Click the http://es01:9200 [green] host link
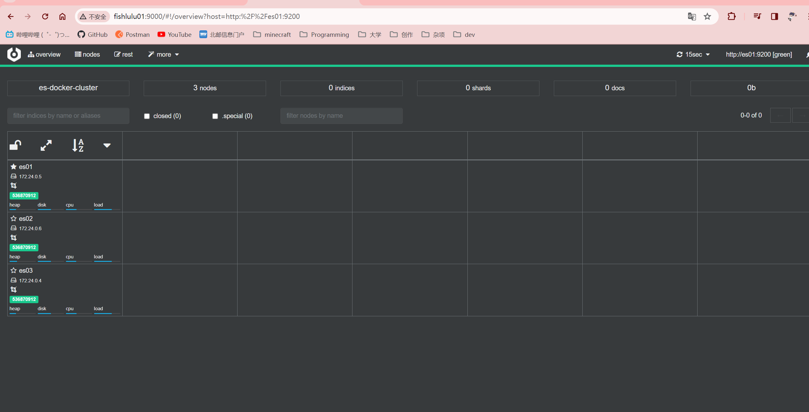Image resolution: width=809 pixels, height=412 pixels. click(x=759, y=54)
